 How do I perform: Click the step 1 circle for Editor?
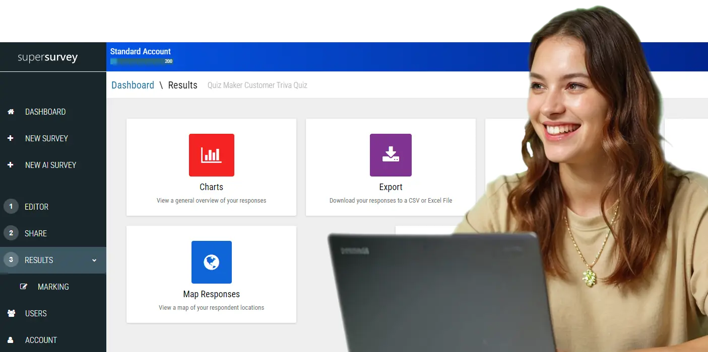coord(11,207)
